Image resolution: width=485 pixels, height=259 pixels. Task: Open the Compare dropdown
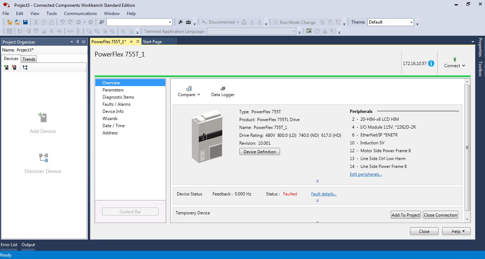pos(189,91)
